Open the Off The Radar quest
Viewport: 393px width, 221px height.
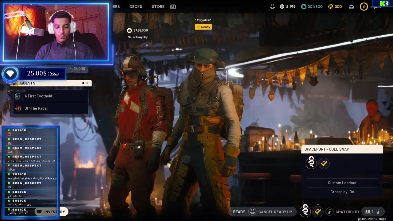click(51, 108)
